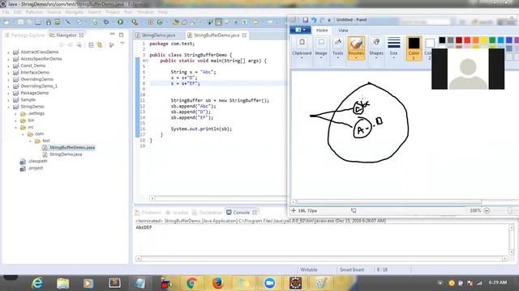Click the New Java Class green C icon
Screen dimensions: 519x291
[x=160, y=22]
